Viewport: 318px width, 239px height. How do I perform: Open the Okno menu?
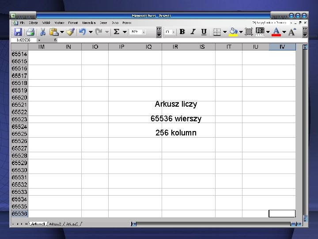pyautogui.click(x=115, y=23)
